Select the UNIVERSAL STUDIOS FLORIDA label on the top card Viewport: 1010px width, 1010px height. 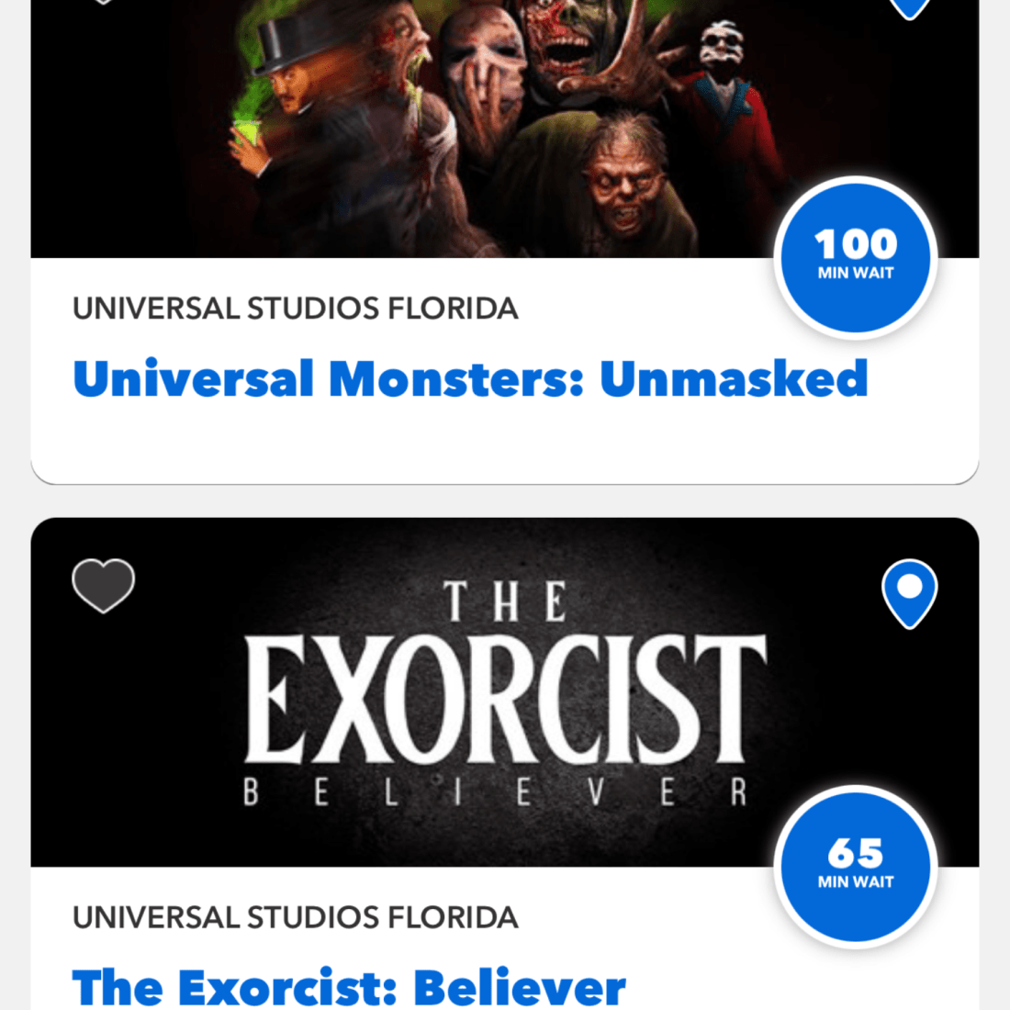pyautogui.click(x=295, y=309)
